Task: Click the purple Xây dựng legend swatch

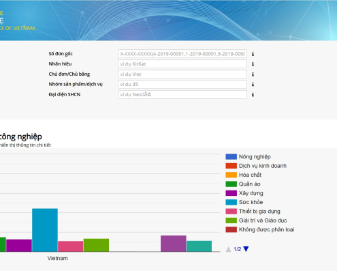Action: pyautogui.click(x=231, y=193)
